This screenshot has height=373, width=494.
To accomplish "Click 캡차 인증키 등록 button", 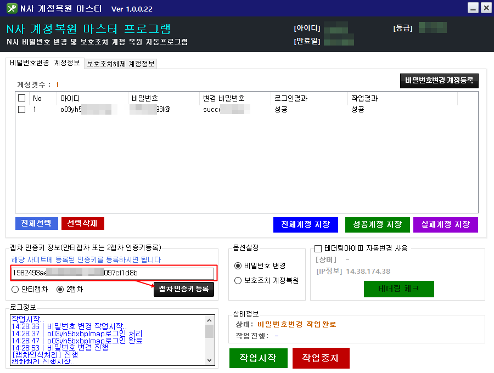I will point(184,289).
